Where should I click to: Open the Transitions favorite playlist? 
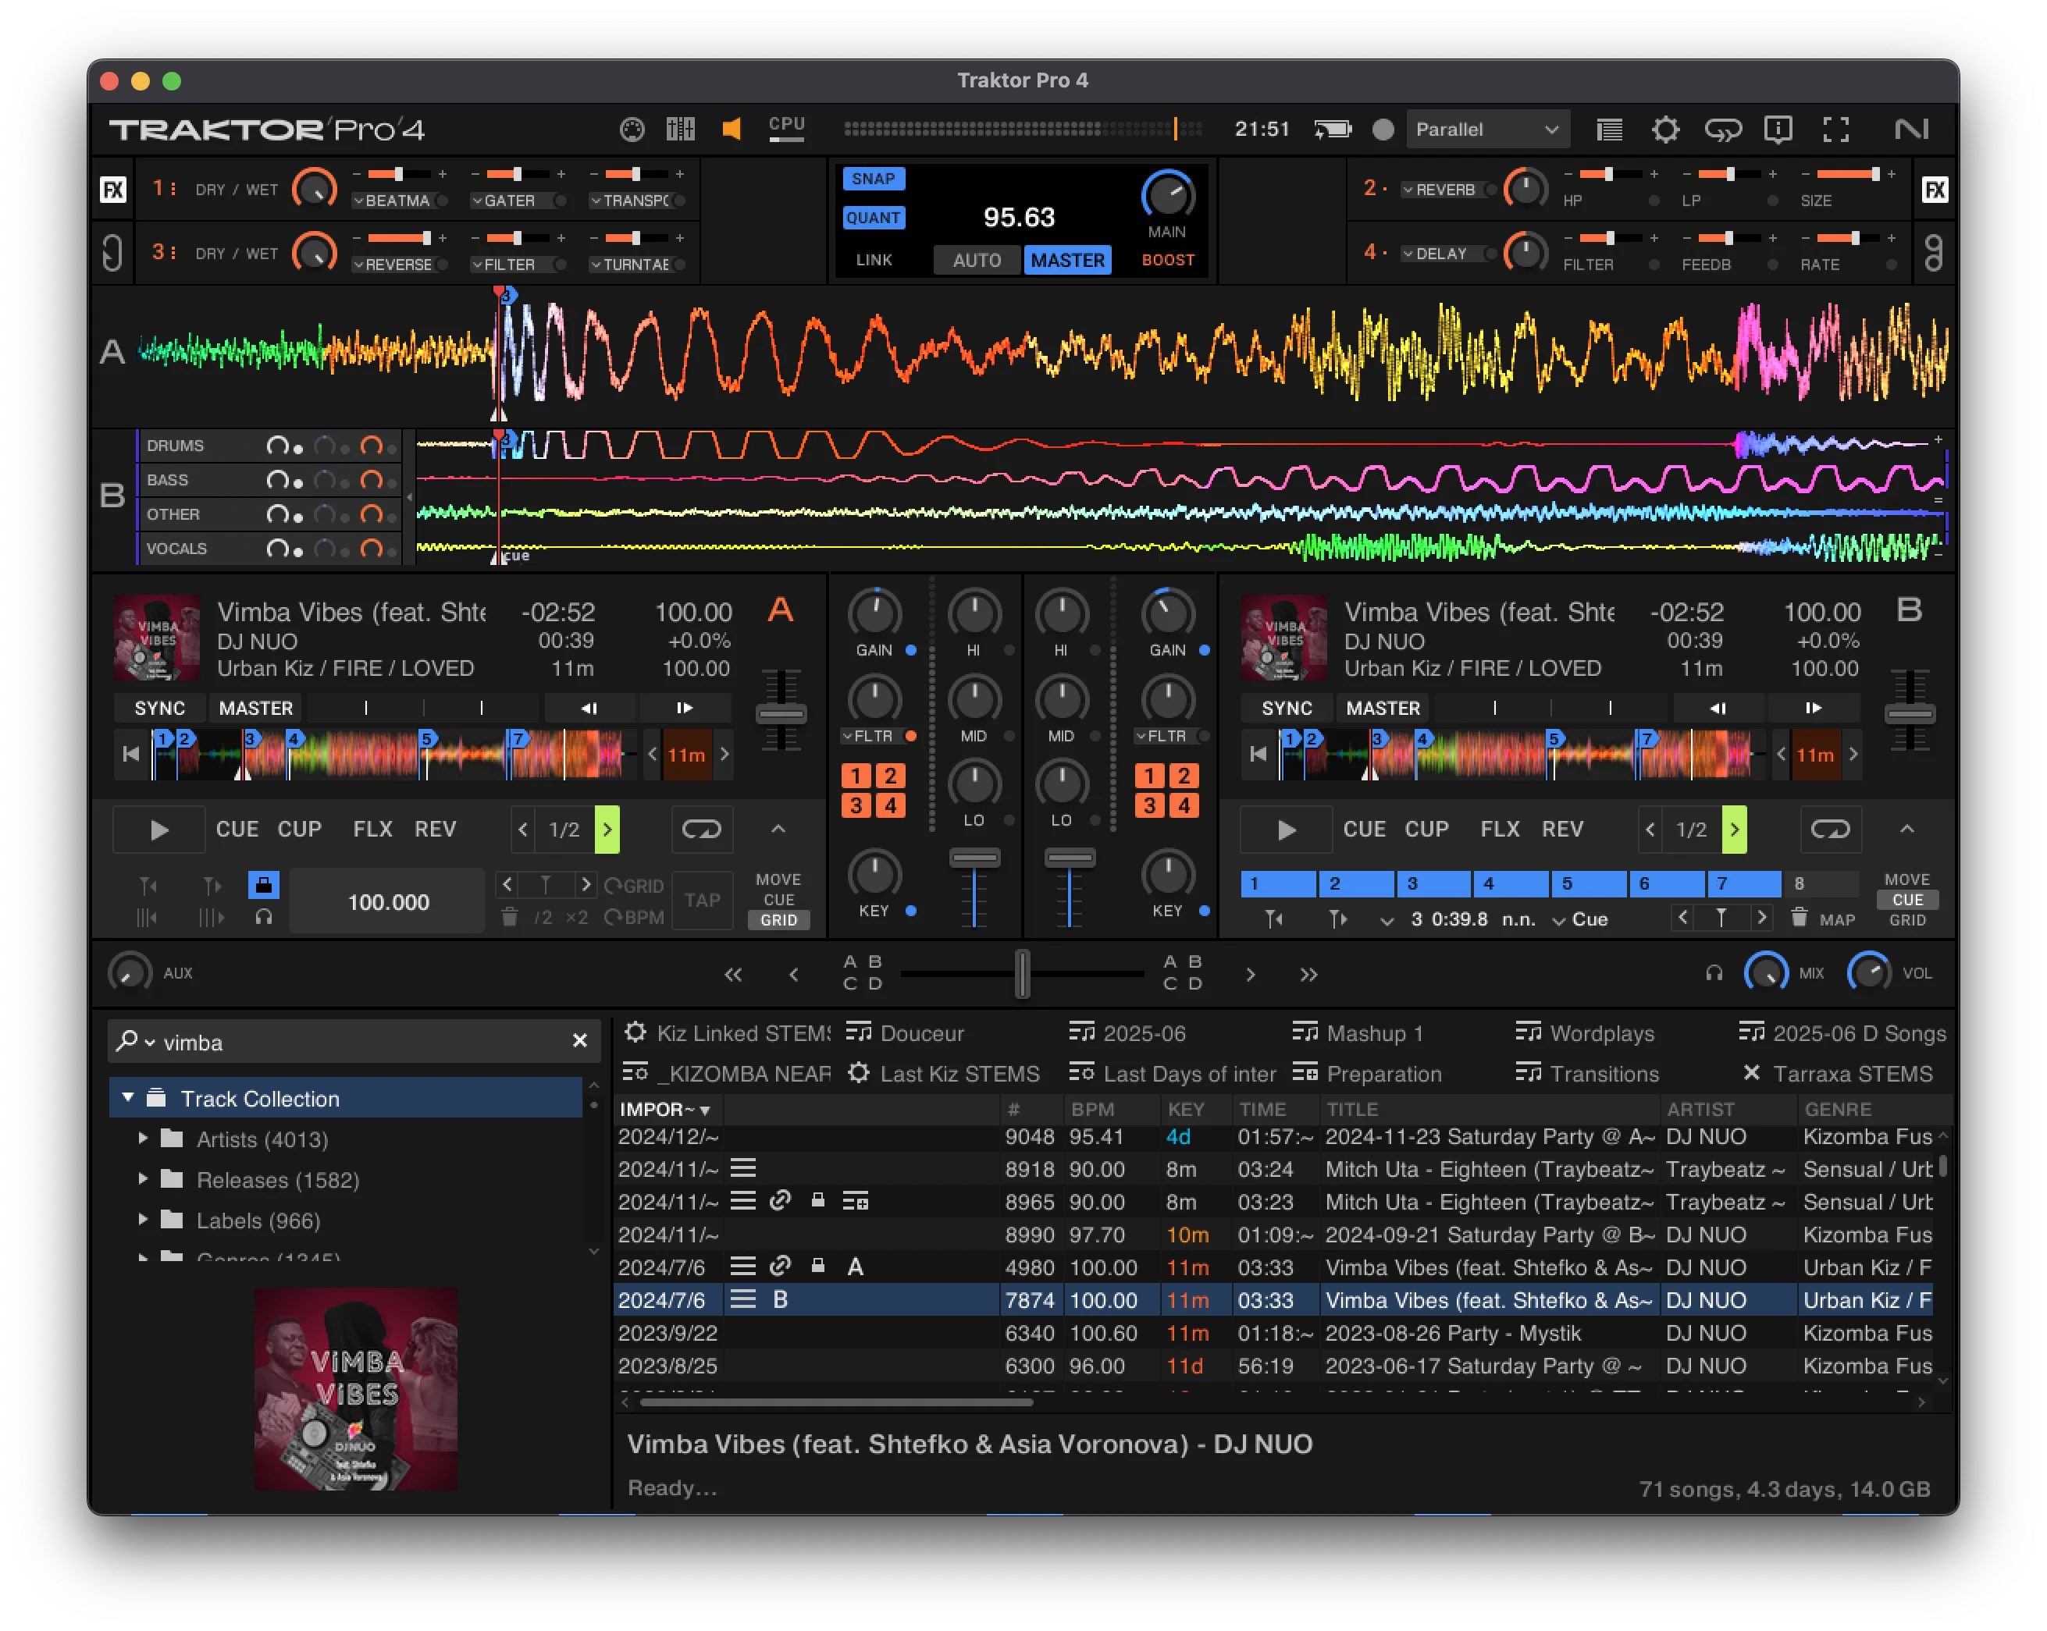[1587, 1074]
